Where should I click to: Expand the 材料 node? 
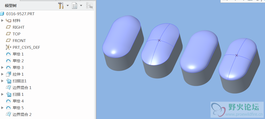[x=2, y=20]
